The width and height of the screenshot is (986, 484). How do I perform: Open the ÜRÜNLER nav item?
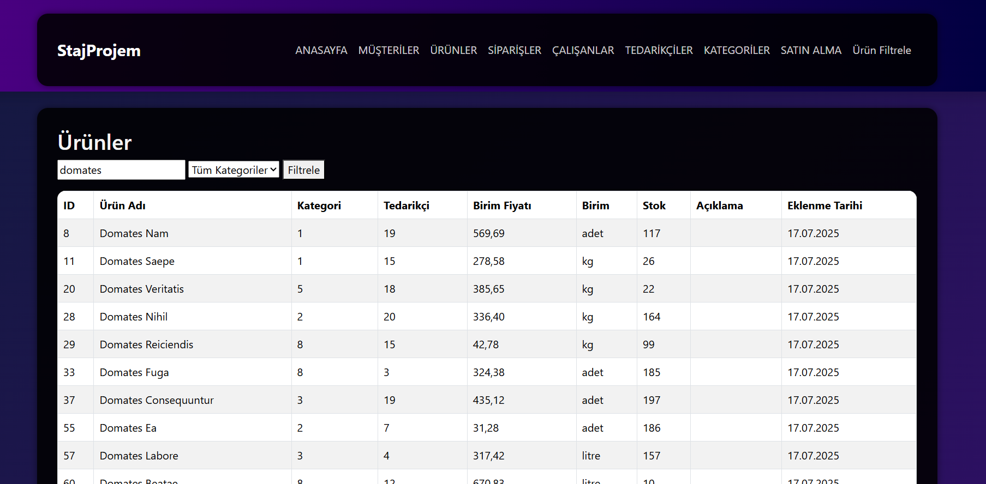[x=453, y=50]
